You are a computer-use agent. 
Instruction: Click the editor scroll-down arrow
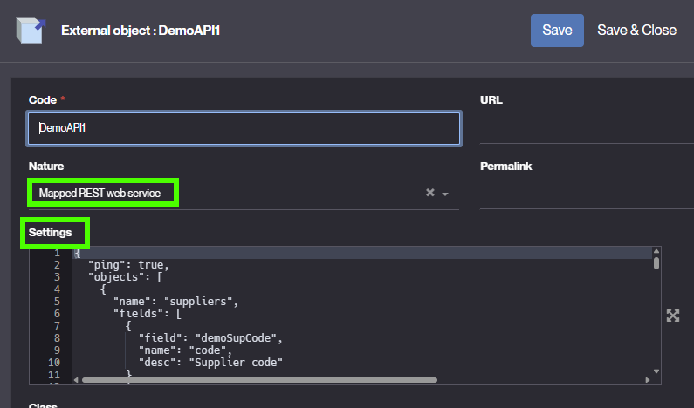pos(656,371)
